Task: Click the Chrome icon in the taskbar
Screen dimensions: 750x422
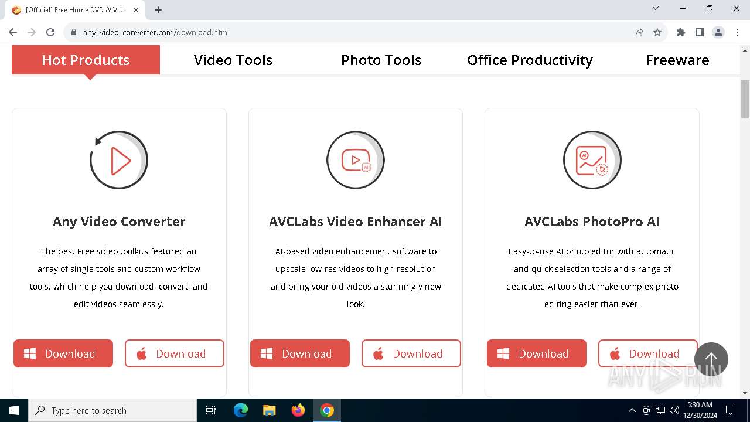Action: (x=327, y=410)
